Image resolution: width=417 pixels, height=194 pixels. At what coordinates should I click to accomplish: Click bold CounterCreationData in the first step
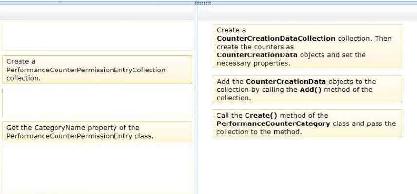click(x=257, y=55)
